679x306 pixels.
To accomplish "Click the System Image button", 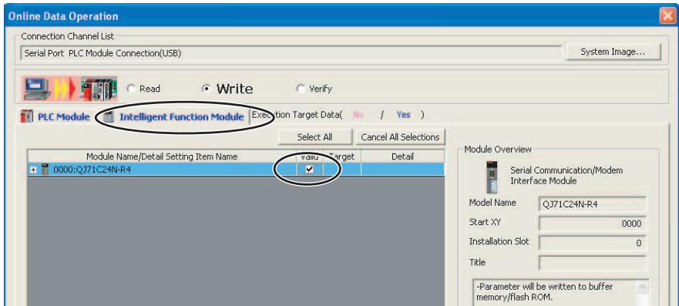I will 613,52.
